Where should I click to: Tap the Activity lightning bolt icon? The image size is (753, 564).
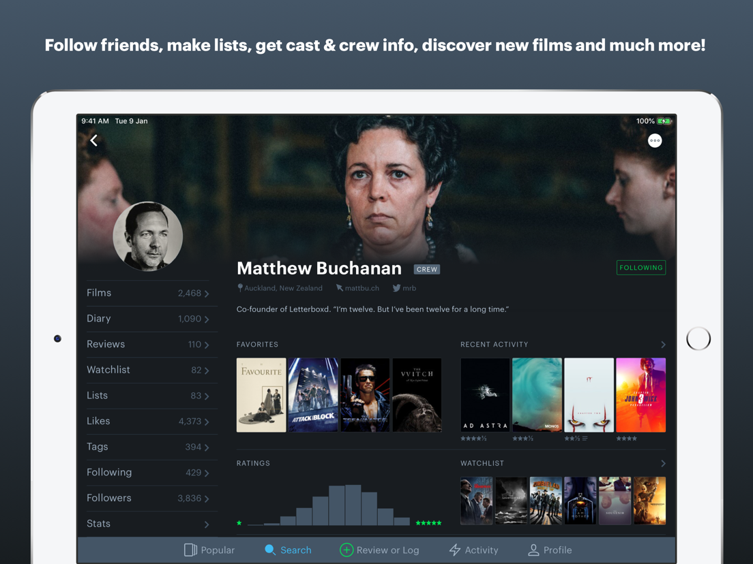[455, 550]
